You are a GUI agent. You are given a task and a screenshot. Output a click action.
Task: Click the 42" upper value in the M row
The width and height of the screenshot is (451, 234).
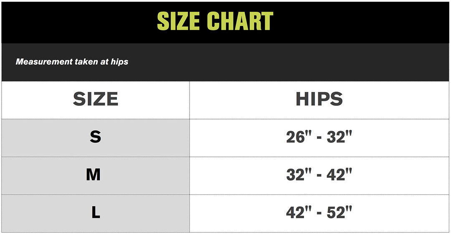pyautogui.click(x=340, y=175)
